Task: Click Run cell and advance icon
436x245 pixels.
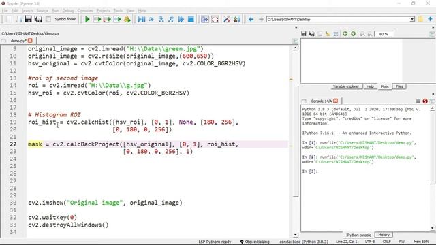Action: [107, 19]
